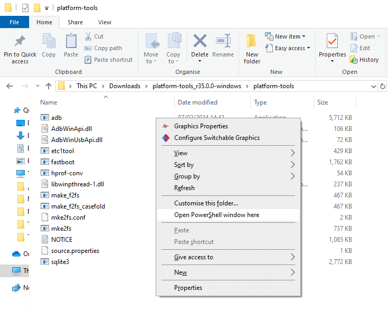This screenshot has width=388, height=311.
Task: Select the mke2fs.conf file
Action: (69, 218)
